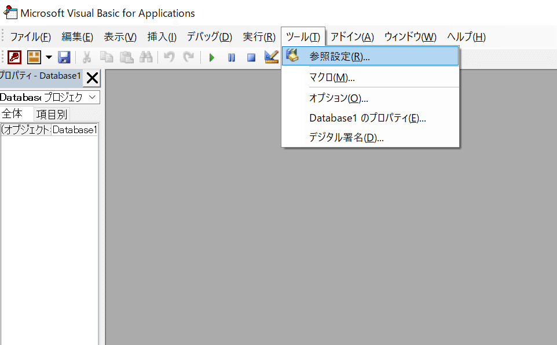Click the Reset stop square icon
The image size is (557, 345).
pos(251,57)
